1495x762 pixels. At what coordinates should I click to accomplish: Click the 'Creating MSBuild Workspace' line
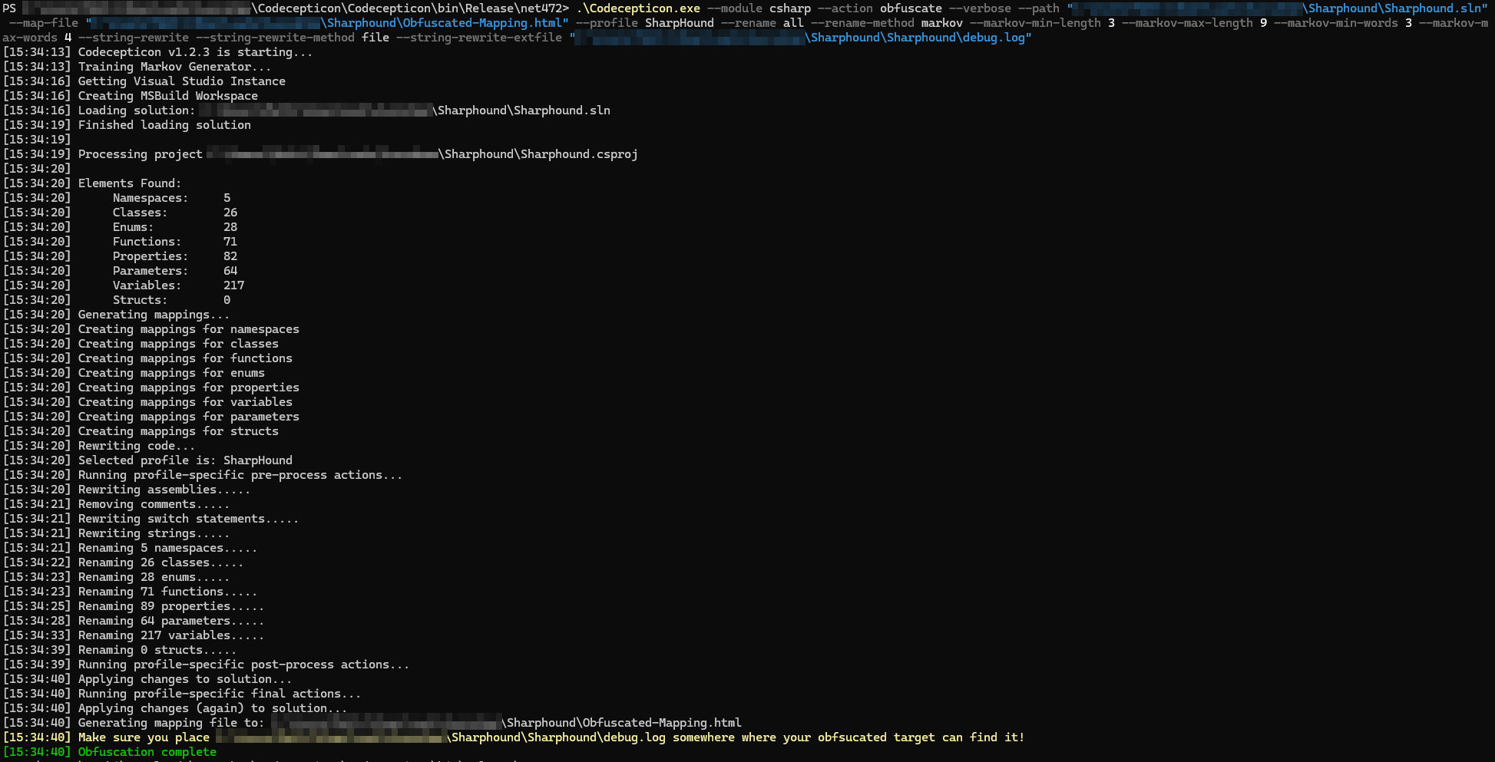click(167, 96)
